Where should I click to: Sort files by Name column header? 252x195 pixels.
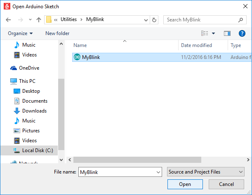click(x=80, y=45)
